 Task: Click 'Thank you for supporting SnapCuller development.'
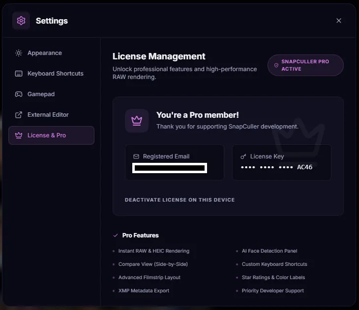pyautogui.click(x=227, y=127)
